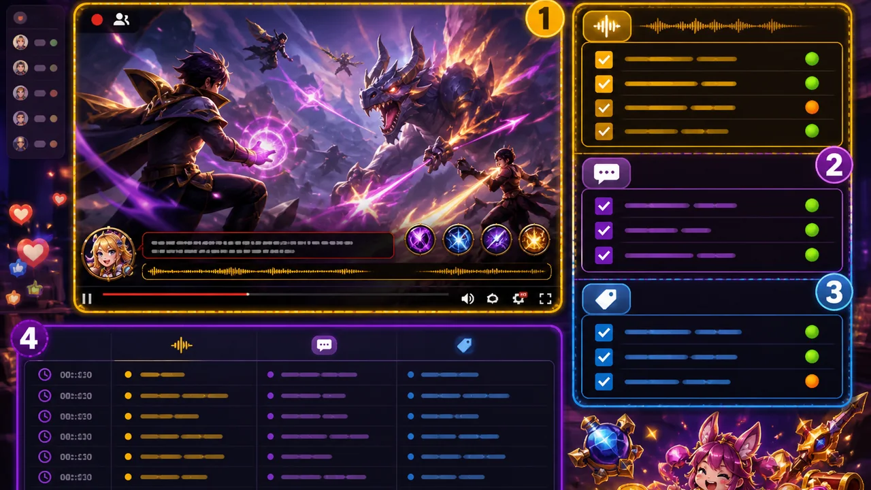
Task: Select the audio waveform column tab in the table
Action: 182,345
